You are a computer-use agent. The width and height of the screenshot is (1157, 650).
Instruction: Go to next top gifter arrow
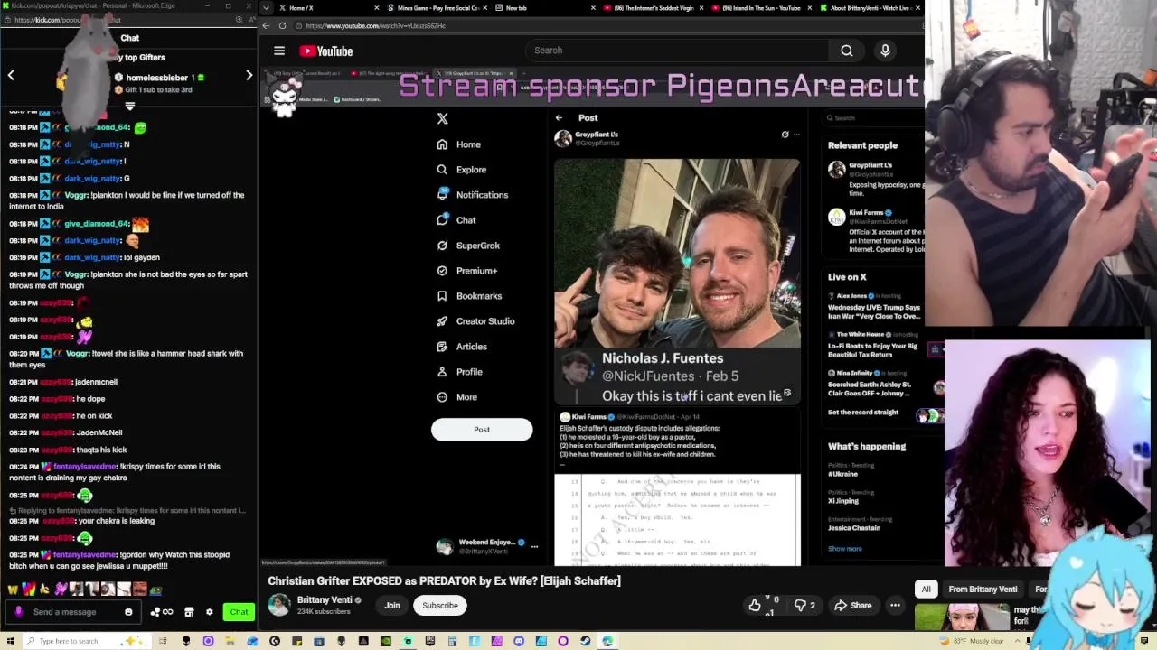click(x=249, y=76)
